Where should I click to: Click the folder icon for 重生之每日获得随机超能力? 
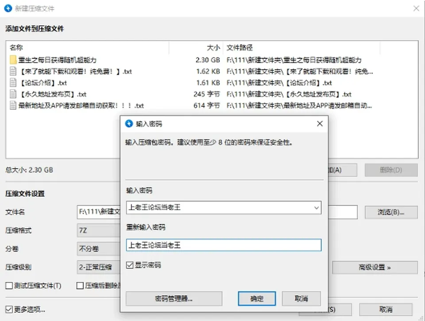(13, 60)
